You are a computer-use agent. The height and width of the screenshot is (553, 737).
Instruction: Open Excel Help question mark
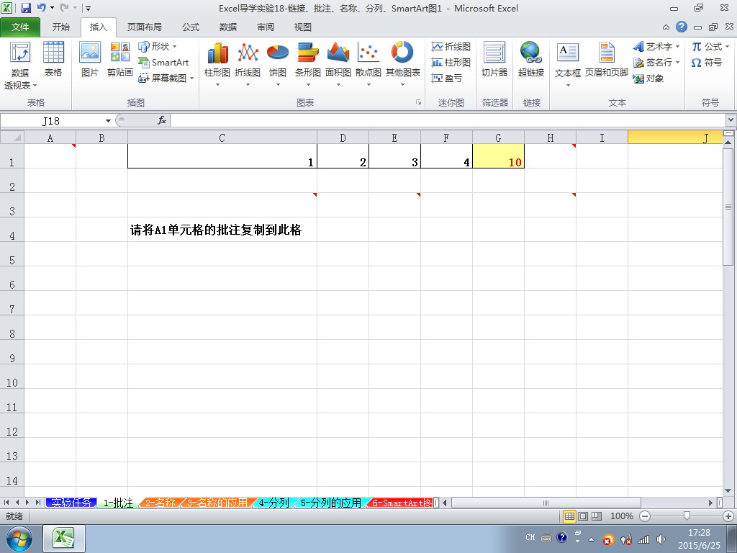coord(682,27)
